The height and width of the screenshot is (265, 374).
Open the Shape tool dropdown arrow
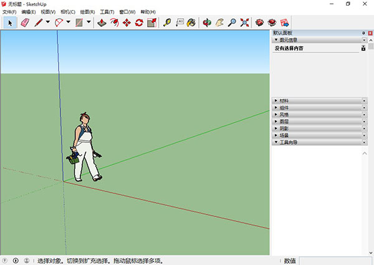(89, 22)
